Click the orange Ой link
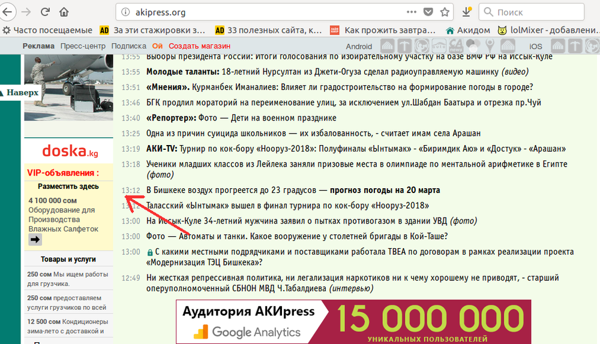Viewport: 600px width, 344px height. tap(157, 46)
